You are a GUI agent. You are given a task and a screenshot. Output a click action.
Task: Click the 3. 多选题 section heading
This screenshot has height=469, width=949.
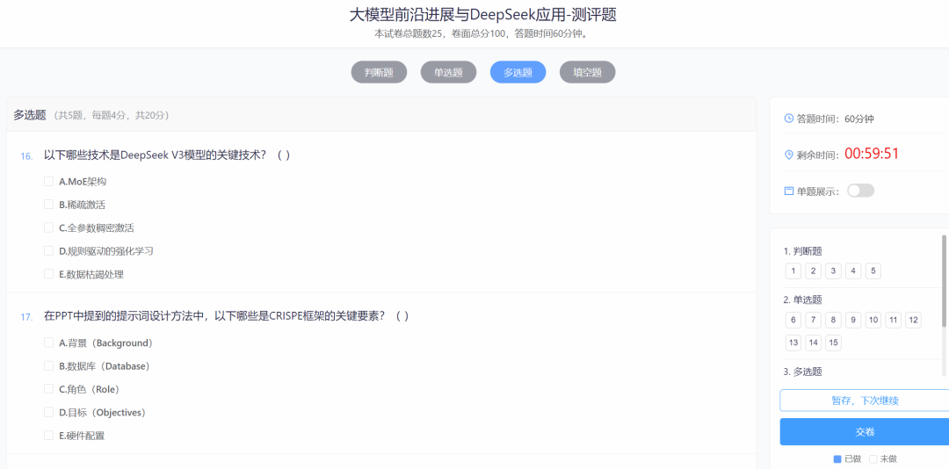coord(802,372)
